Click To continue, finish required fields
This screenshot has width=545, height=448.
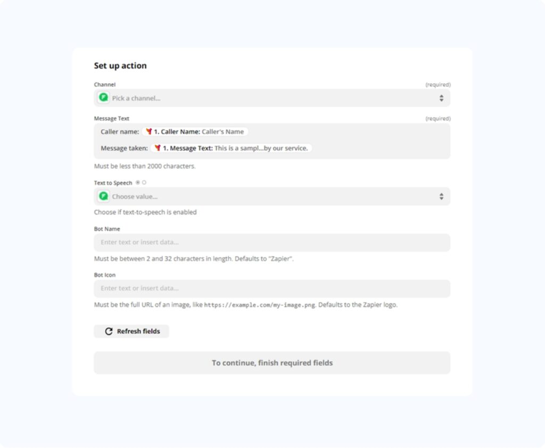point(272,363)
